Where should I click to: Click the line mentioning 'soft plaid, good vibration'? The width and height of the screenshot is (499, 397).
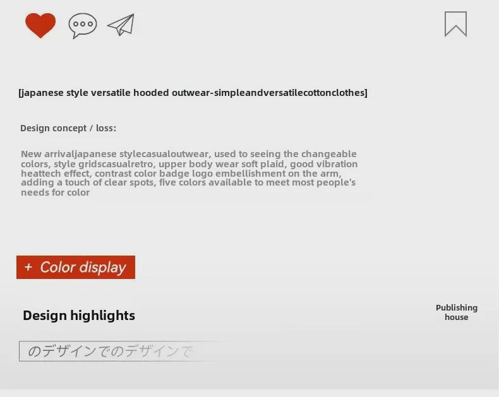click(189, 164)
